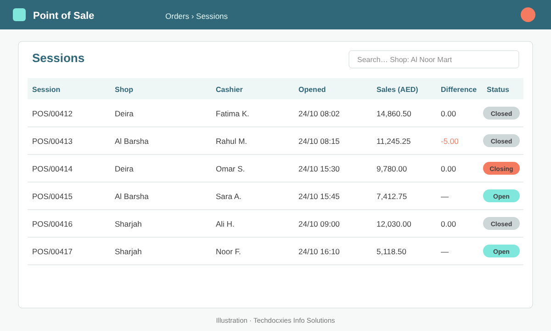Click opened time 24/10 08:02
Viewport: 551px width, 331px height.
(319, 114)
